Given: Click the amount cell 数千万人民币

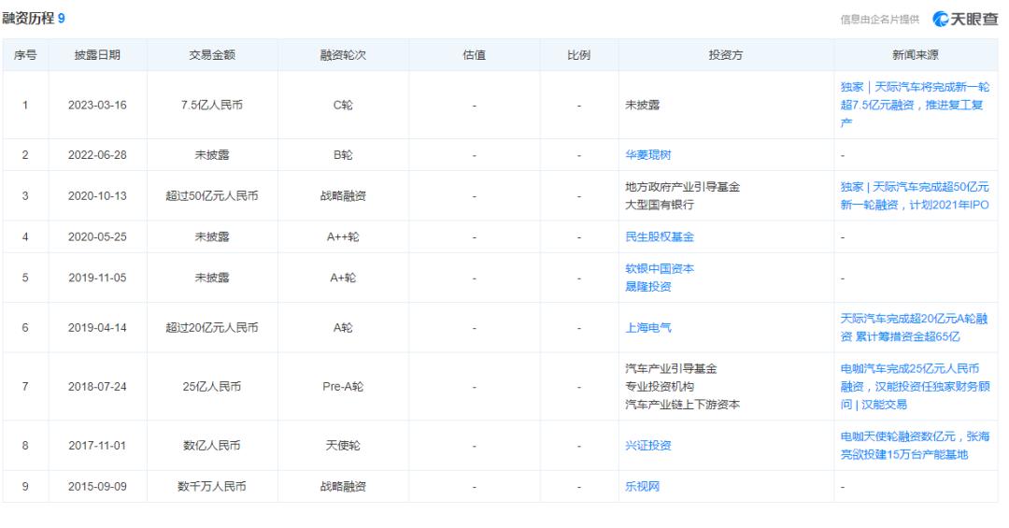Looking at the screenshot, I should click(x=212, y=486).
